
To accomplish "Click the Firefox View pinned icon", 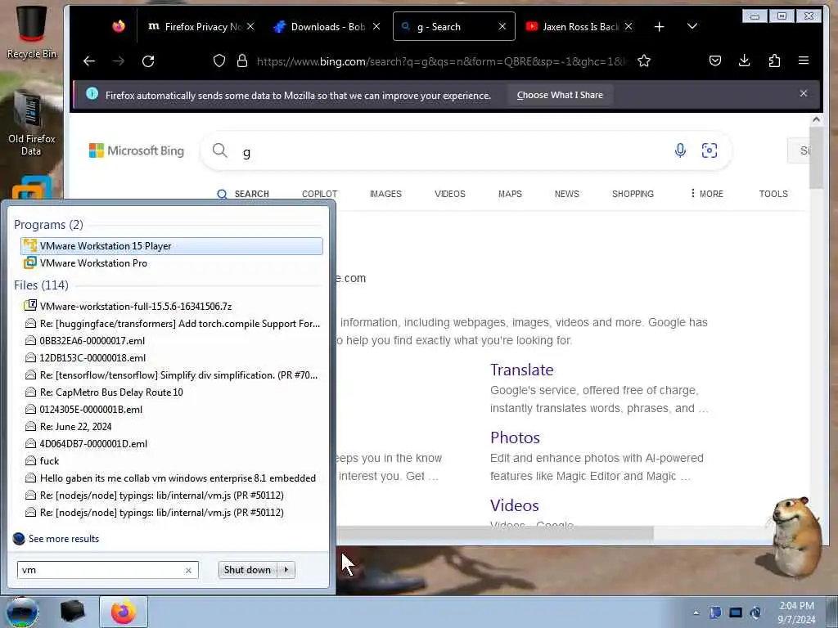I will point(119,26).
